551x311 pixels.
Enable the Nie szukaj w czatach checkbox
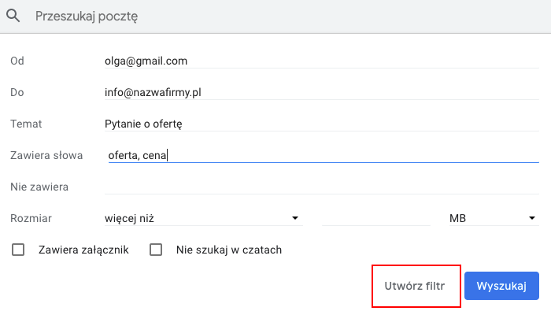point(156,250)
